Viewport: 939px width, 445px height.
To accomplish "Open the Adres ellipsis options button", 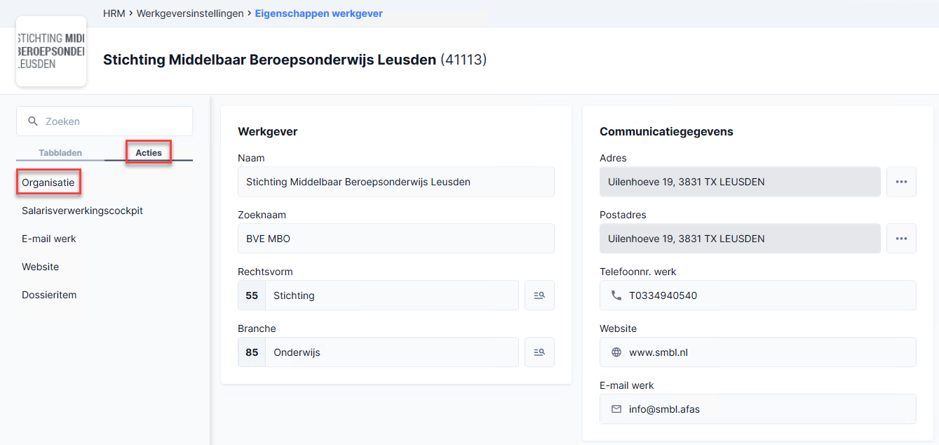I will pyautogui.click(x=901, y=182).
